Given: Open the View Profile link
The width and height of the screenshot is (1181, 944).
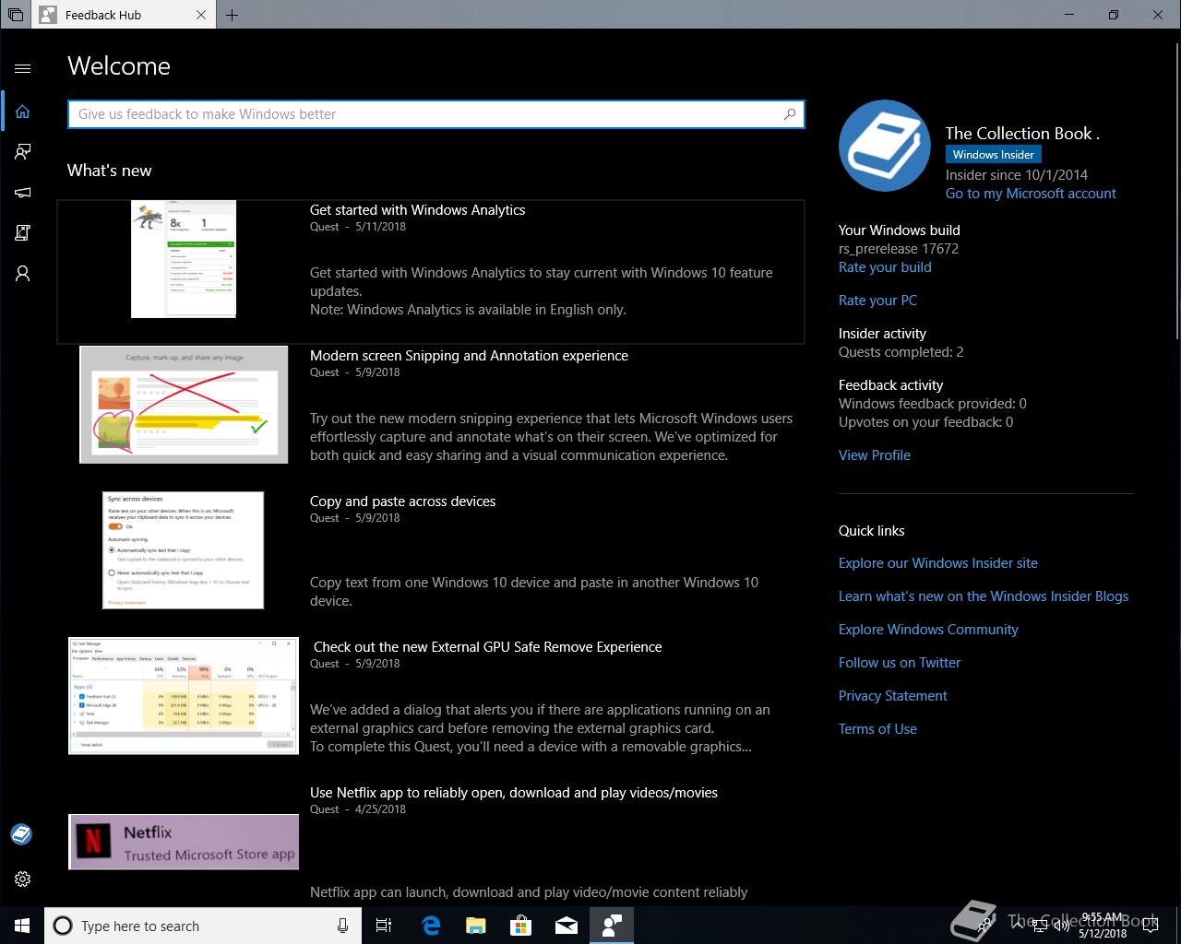Looking at the screenshot, I should (x=875, y=455).
